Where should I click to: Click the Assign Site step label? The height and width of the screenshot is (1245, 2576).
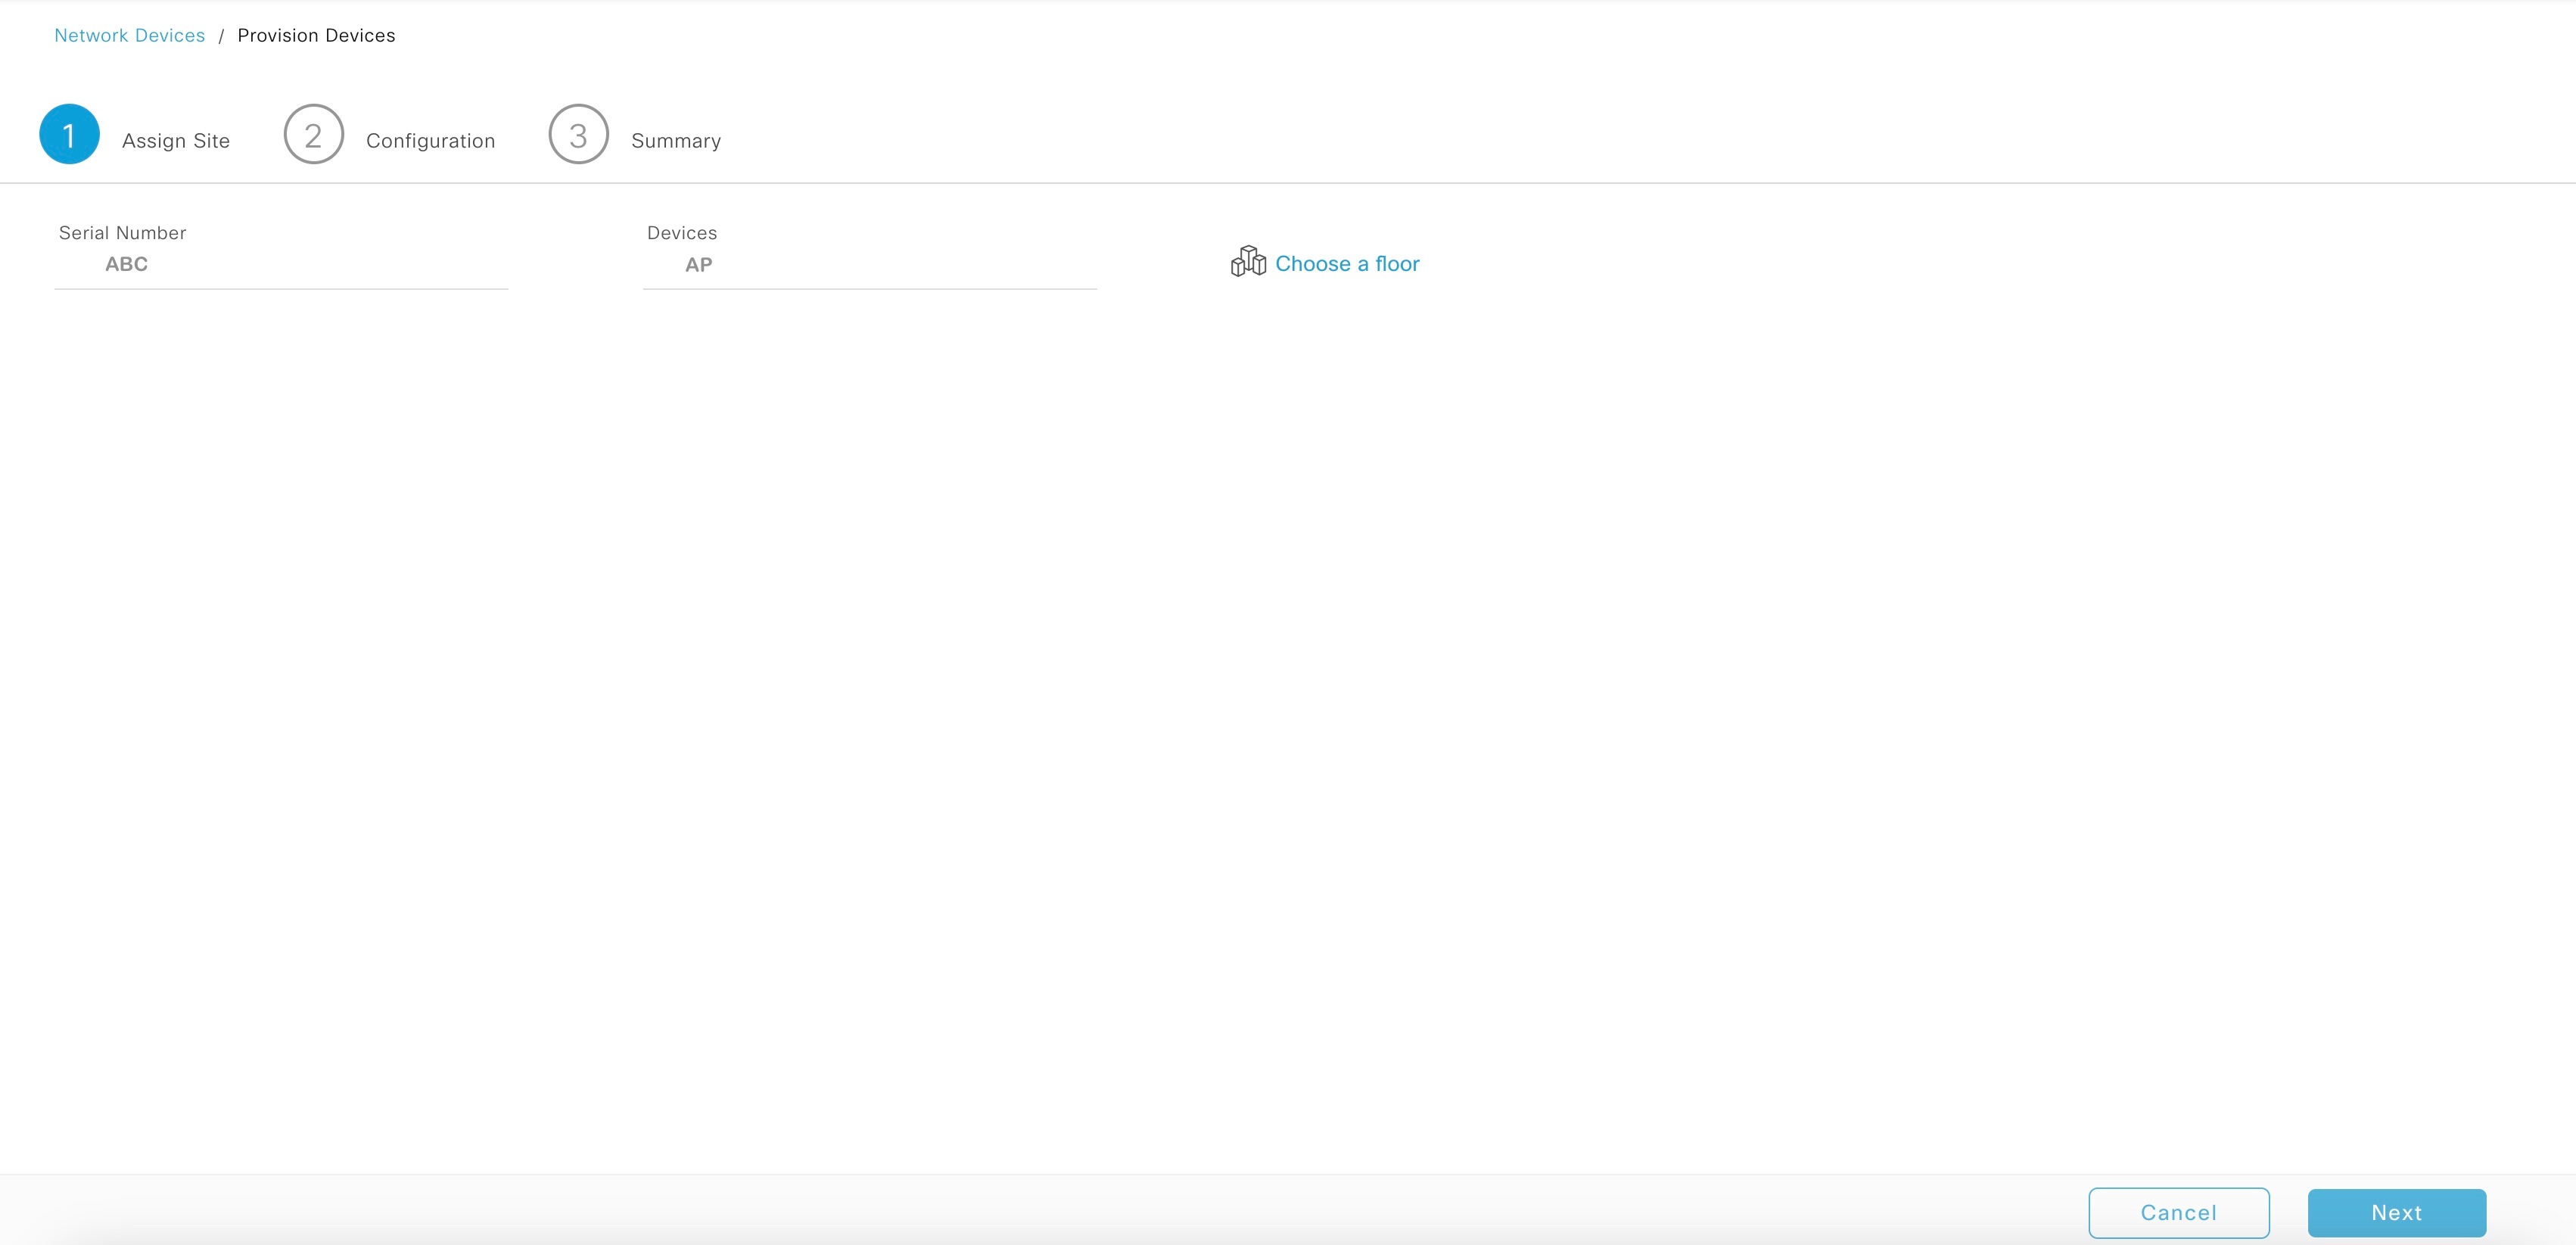pyautogui.click(x=175, y=140)
